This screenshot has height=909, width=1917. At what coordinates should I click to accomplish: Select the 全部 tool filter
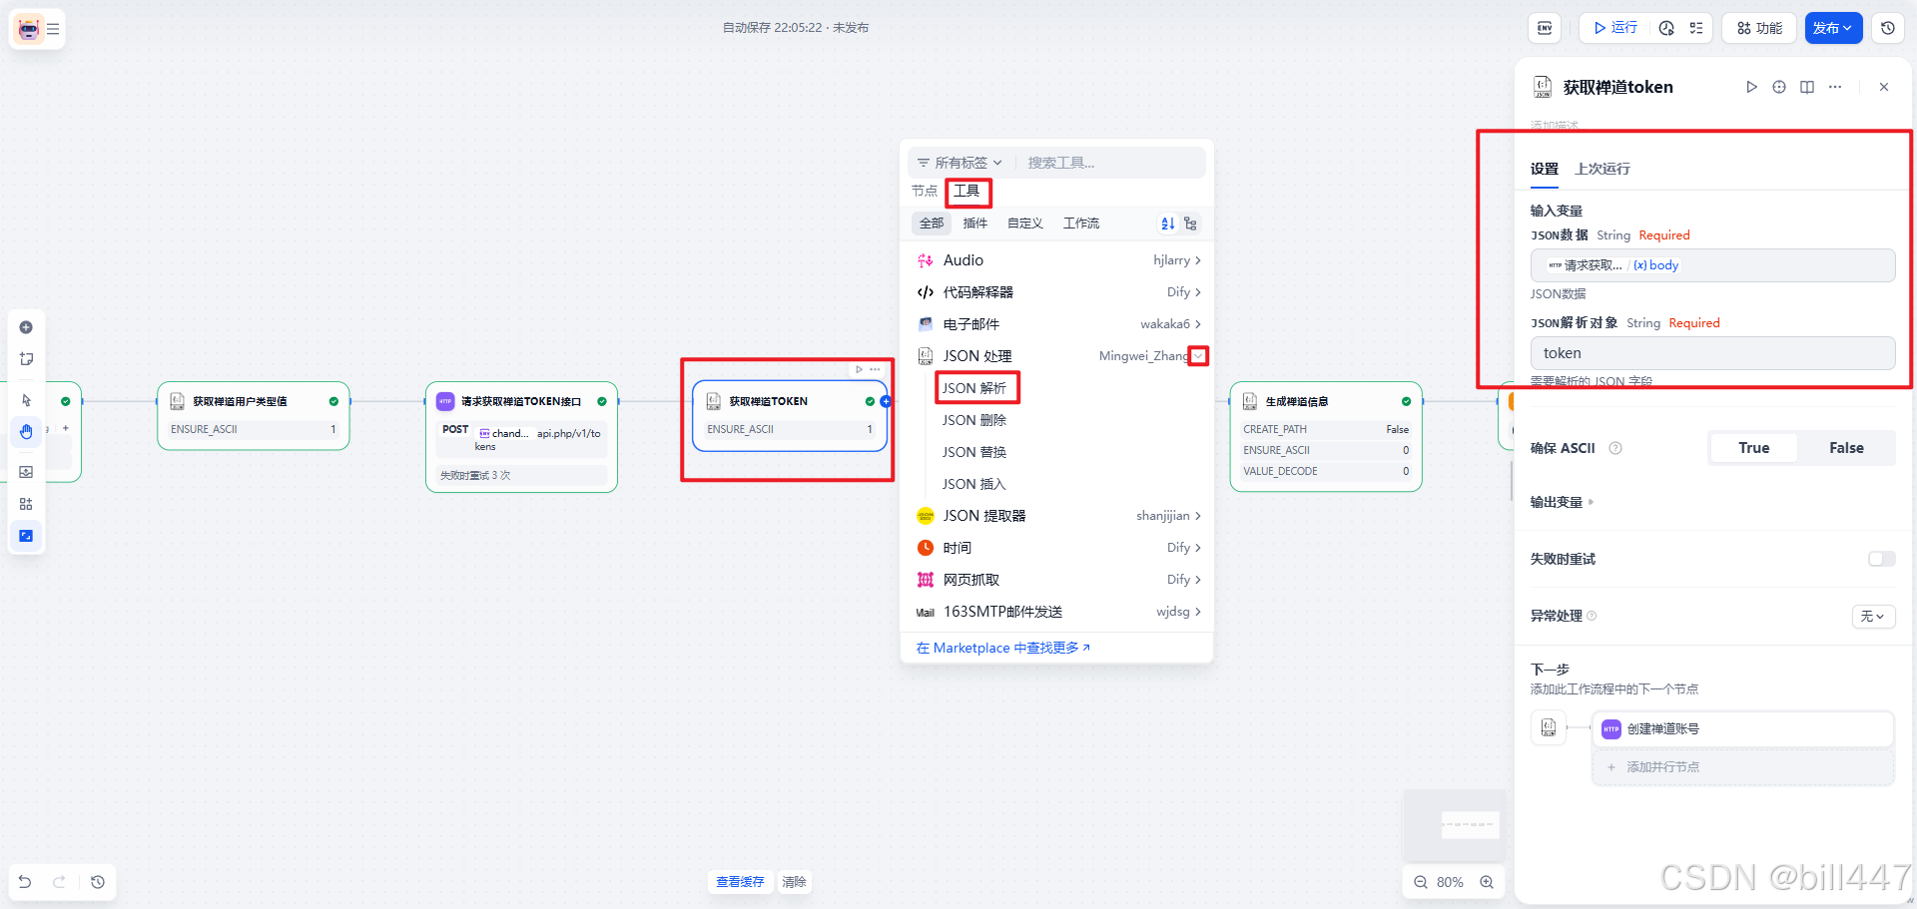(x=932, y=224)
